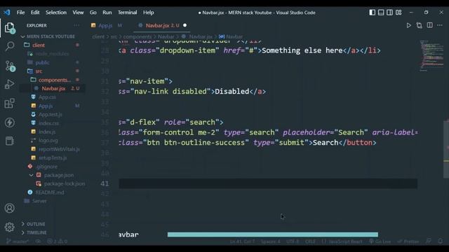Screen dimensions: 449x252
Task: Click CRLF end of line setting
Action: coord(310,241)
